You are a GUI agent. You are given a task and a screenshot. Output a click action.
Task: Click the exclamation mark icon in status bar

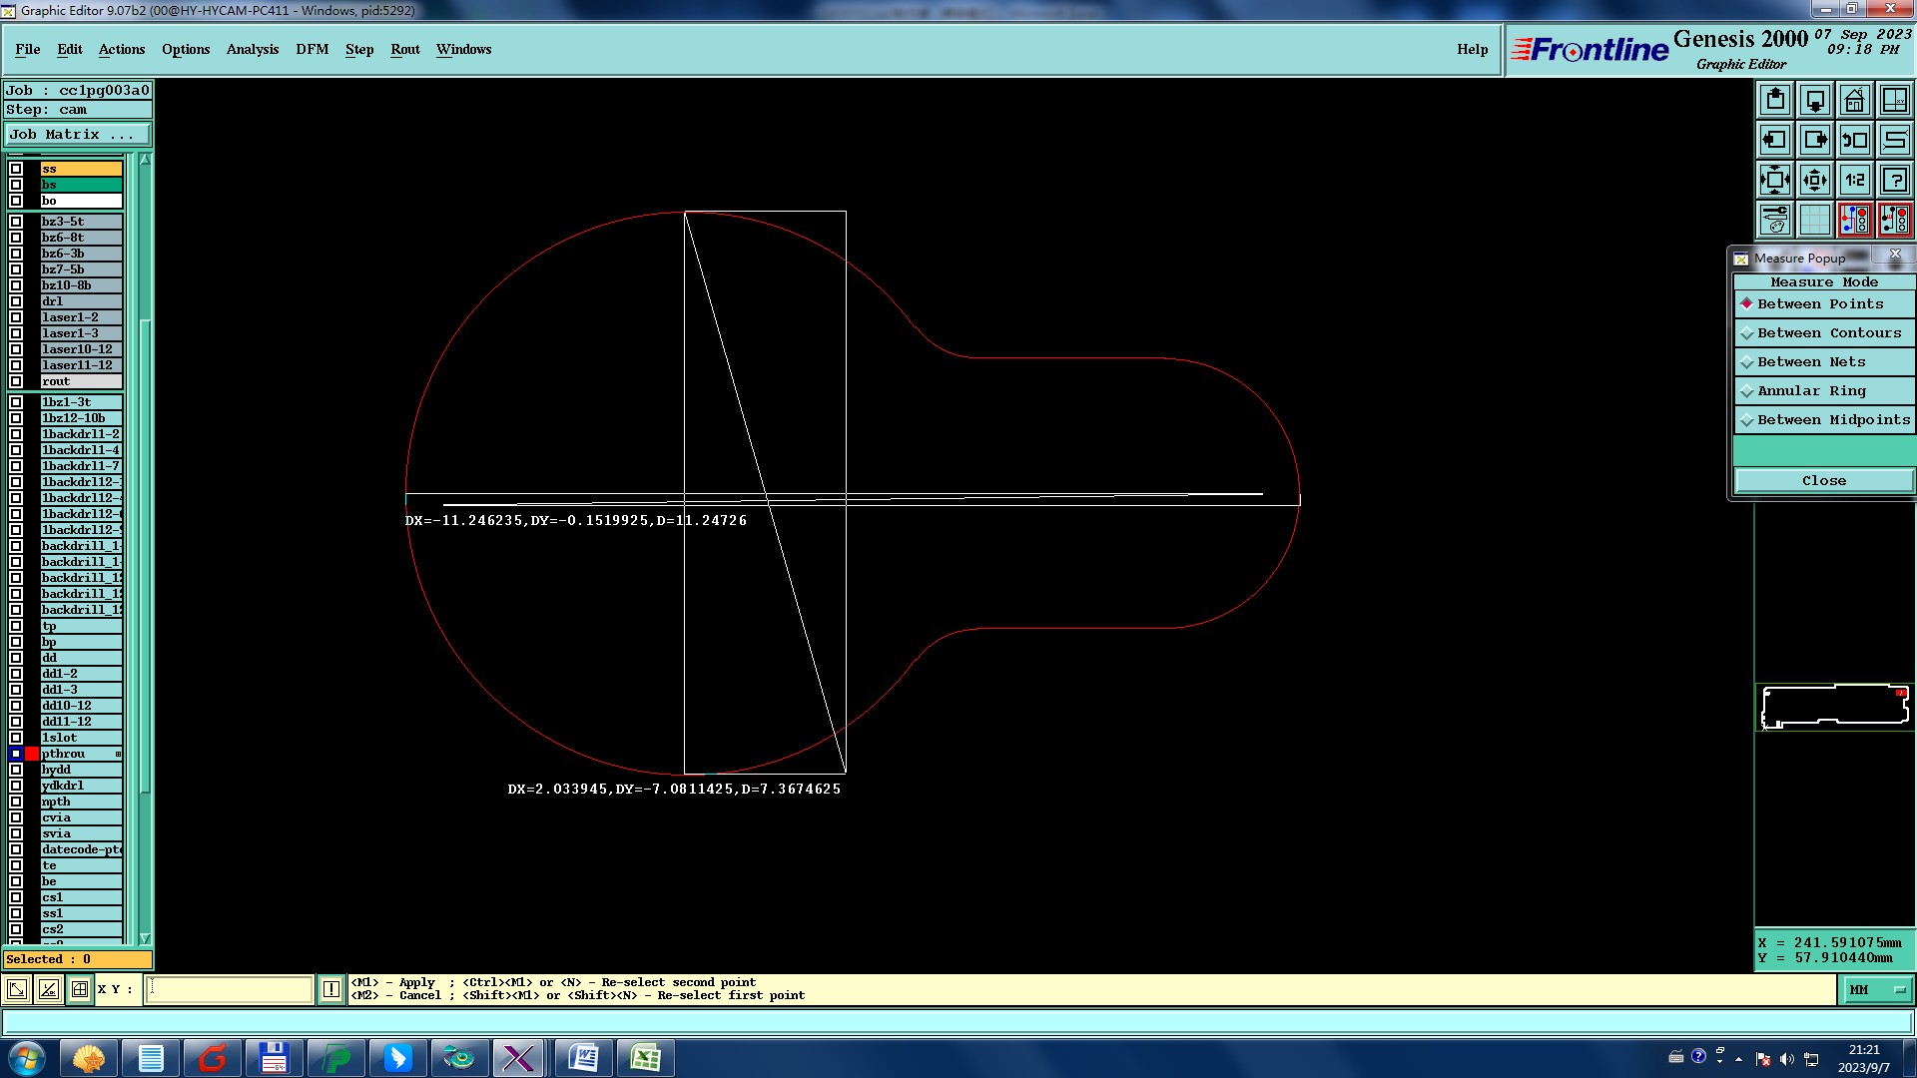pyautogui.click(x=331, y=989)
